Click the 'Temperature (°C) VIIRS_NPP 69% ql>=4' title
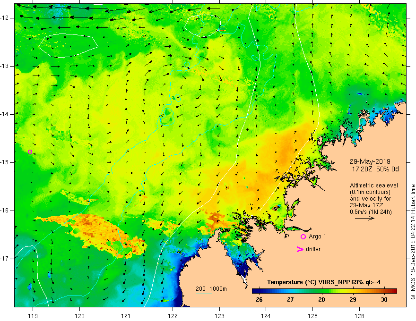This screenshot has width=416, height=321. (x=324, y=282)
